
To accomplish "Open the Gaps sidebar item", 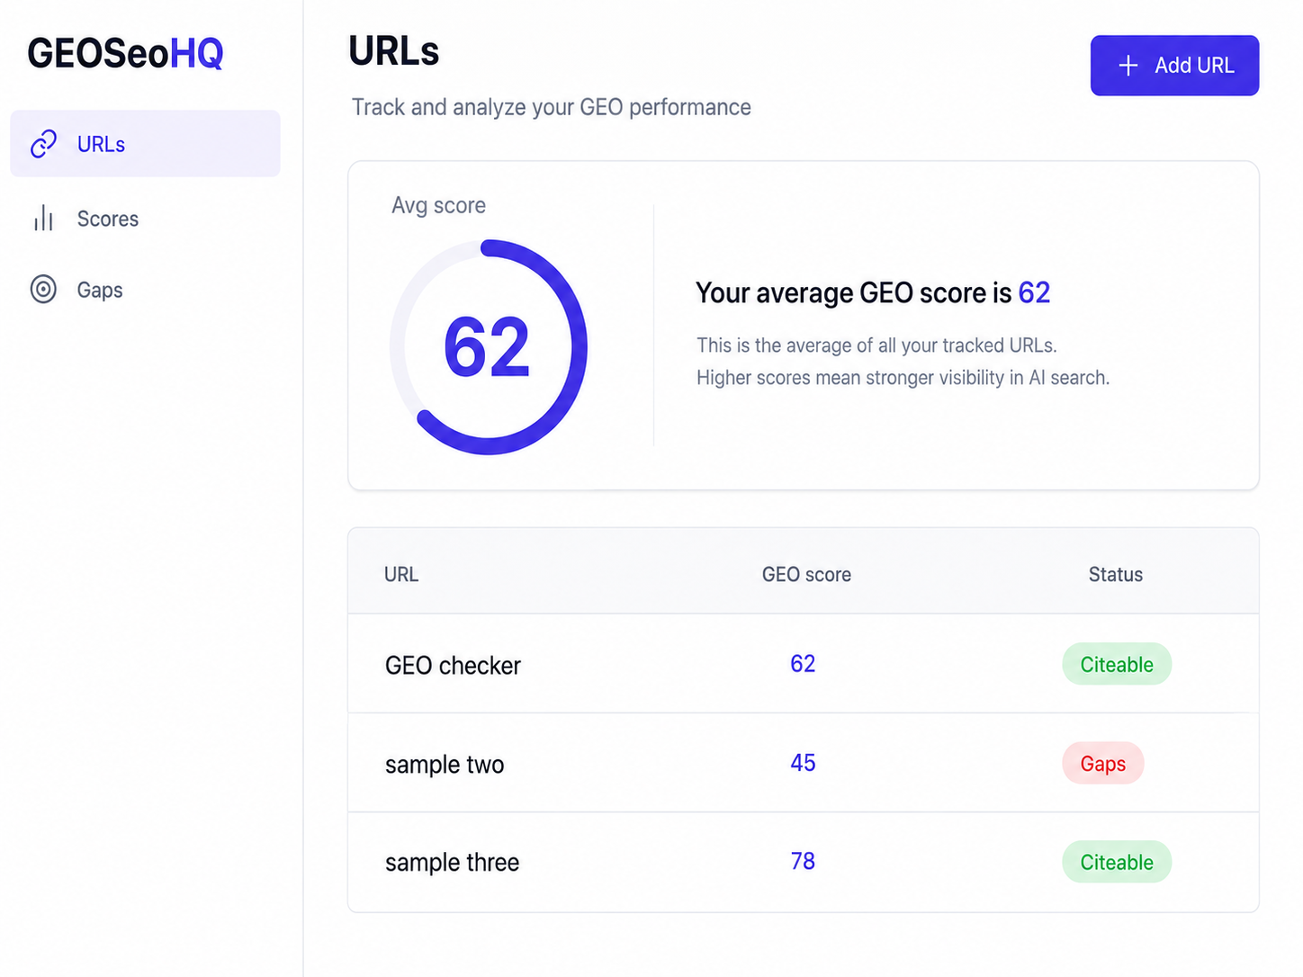I will [x=145, y=290].
